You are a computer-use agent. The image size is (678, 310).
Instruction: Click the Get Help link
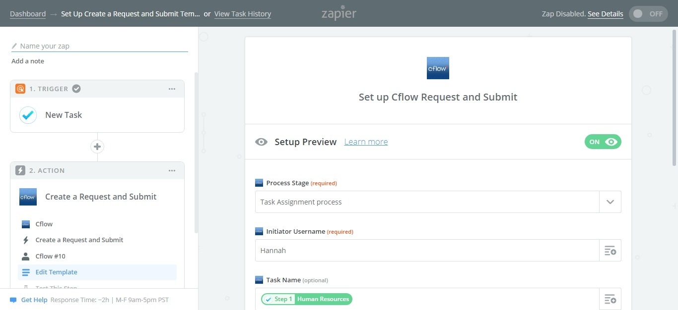click(34, 300)
